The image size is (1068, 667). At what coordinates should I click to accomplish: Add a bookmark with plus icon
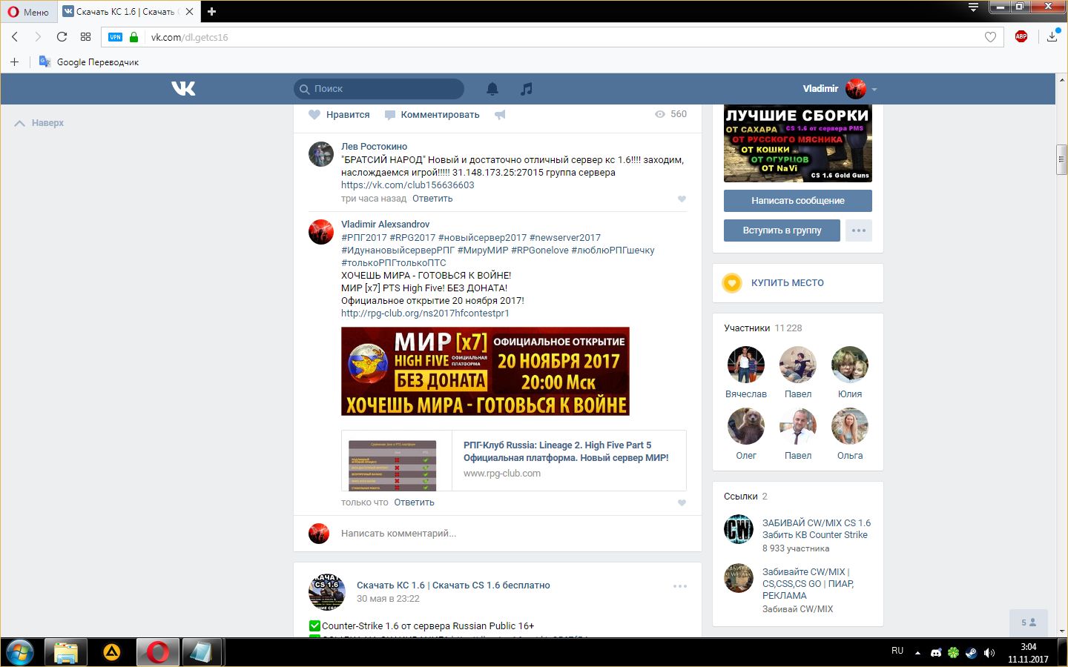14,62
